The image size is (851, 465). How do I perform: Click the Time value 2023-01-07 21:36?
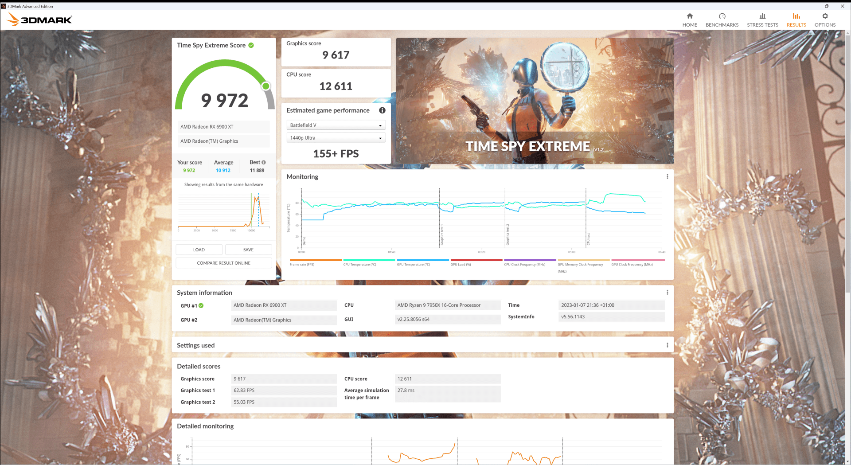[611, 305]
